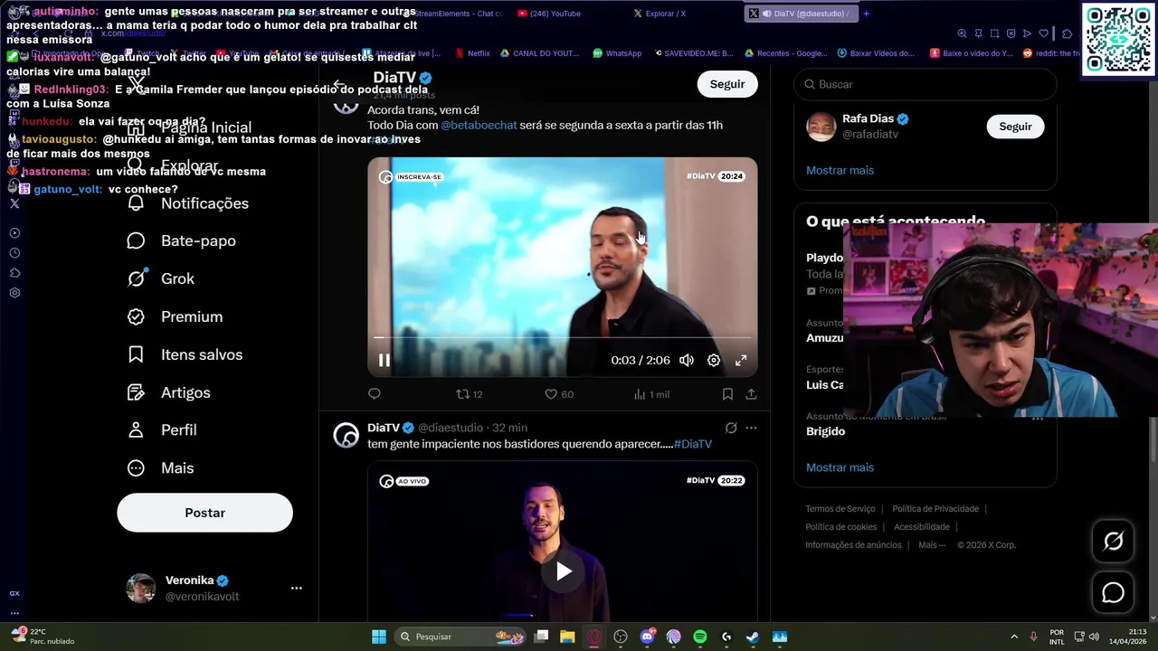Enter fullscreen on the first video
The height and width of the screenshot is (651, 1158).
coord(741,360)
